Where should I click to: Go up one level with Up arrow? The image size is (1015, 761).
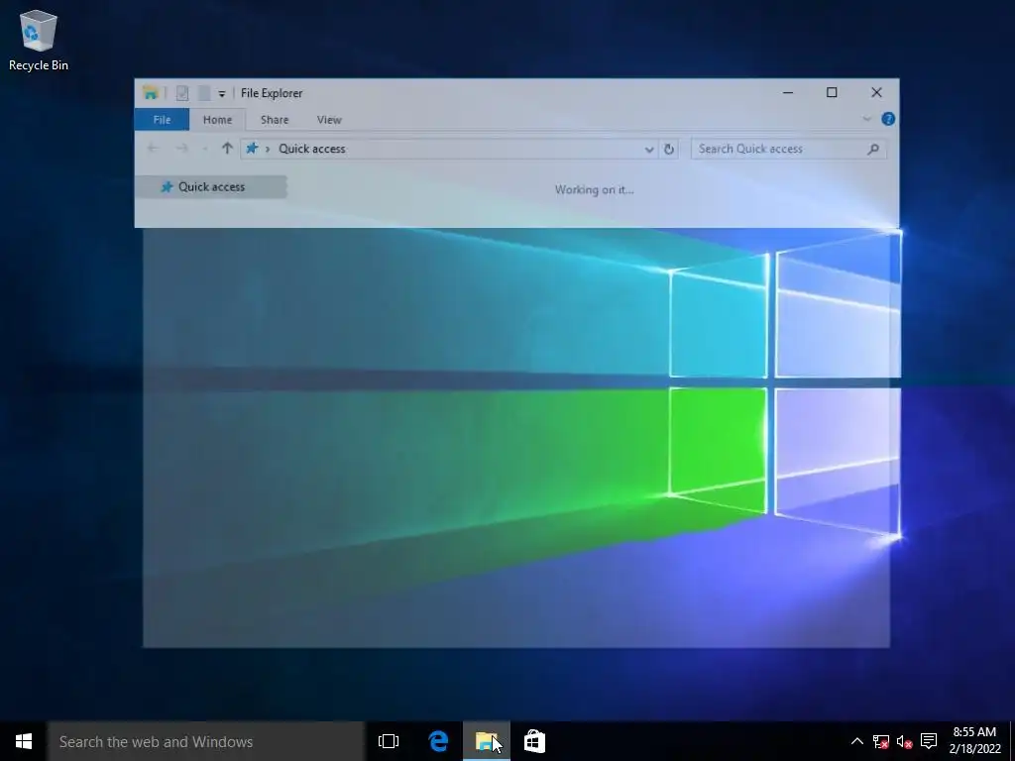(x=227, y=149)
